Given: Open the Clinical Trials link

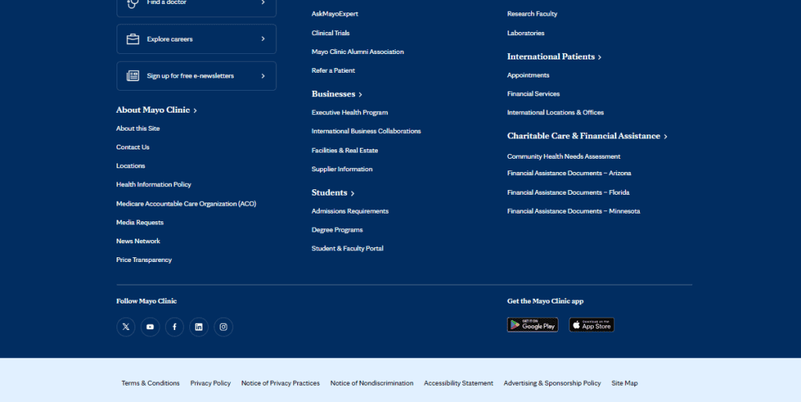Looking at the screenshot, I should (x=330, y=33).
